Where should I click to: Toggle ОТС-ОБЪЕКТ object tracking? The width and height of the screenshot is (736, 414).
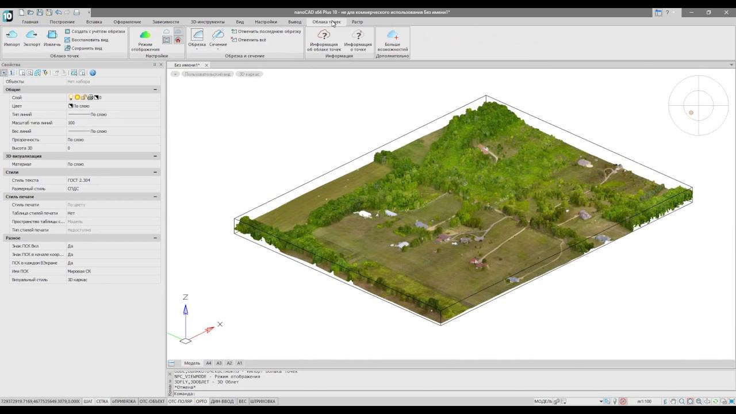(x=152, y=401)
